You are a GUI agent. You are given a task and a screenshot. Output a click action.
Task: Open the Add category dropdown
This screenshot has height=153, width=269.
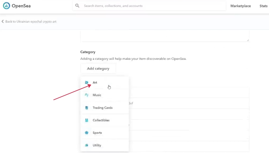click(x=98, y=68)
